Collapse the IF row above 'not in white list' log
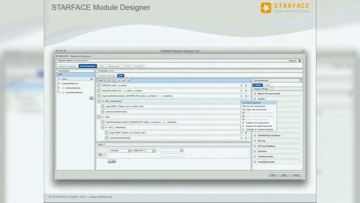This screenshot has height=203, width=360. (102, 101)
